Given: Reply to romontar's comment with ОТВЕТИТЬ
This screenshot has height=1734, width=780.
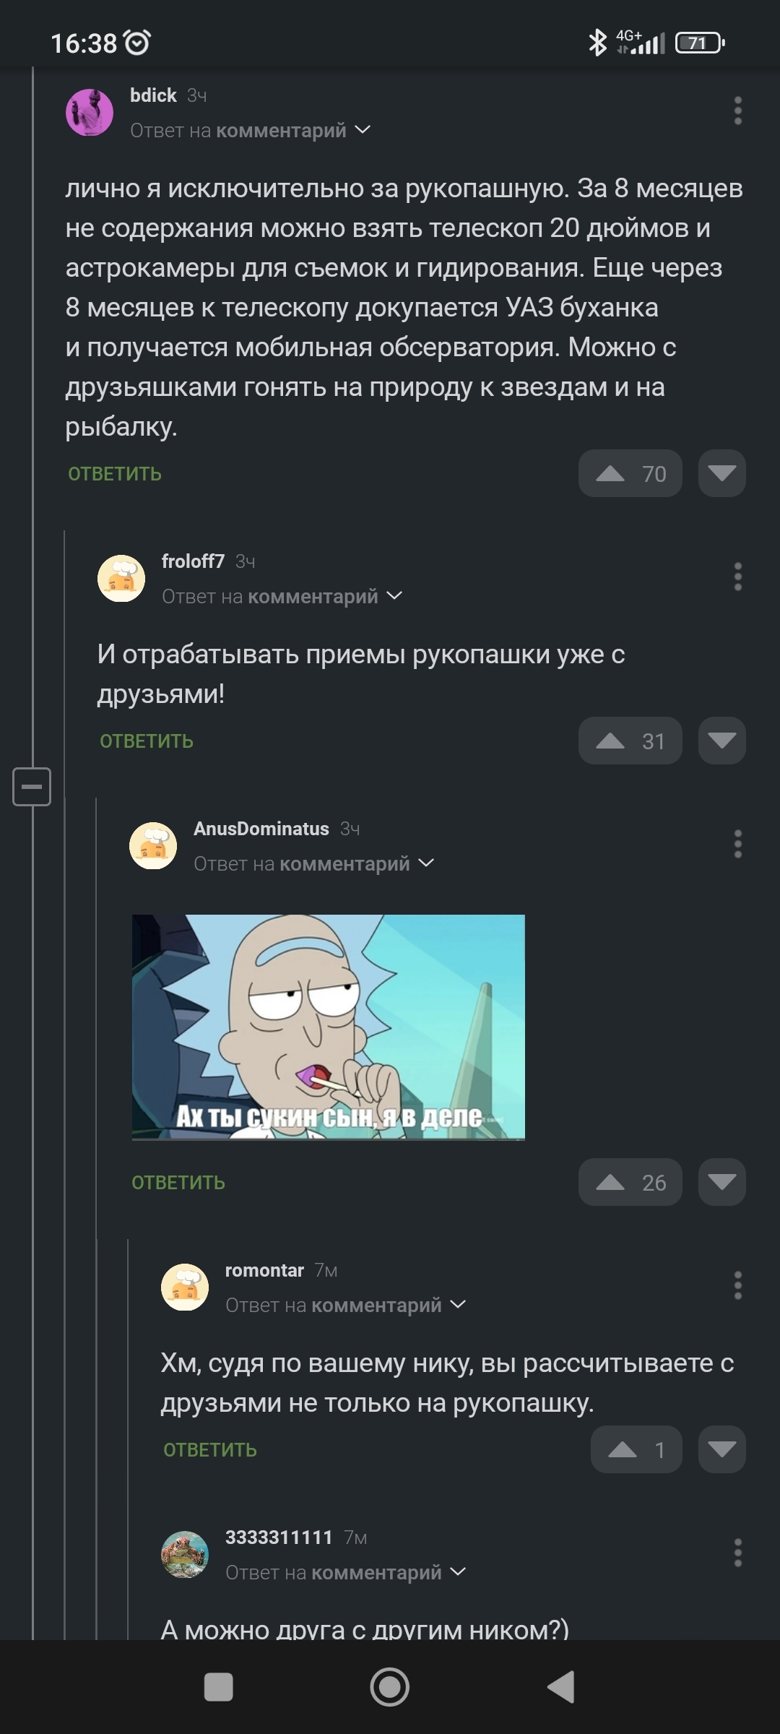Looking at the screenshot, I should [x=210, y=1450].
